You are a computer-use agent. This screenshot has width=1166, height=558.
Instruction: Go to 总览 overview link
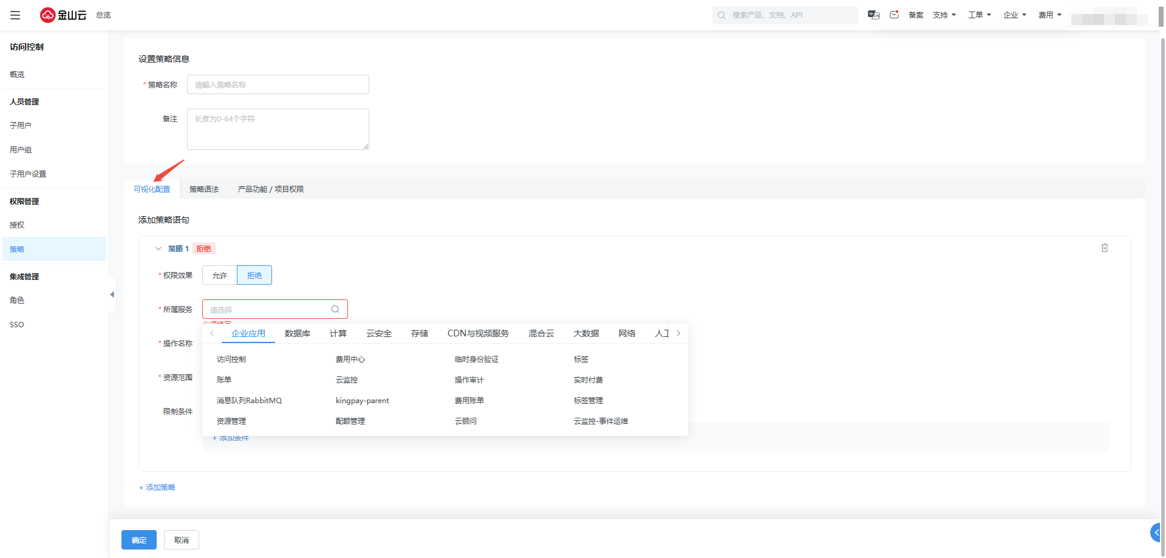(103, 15)
